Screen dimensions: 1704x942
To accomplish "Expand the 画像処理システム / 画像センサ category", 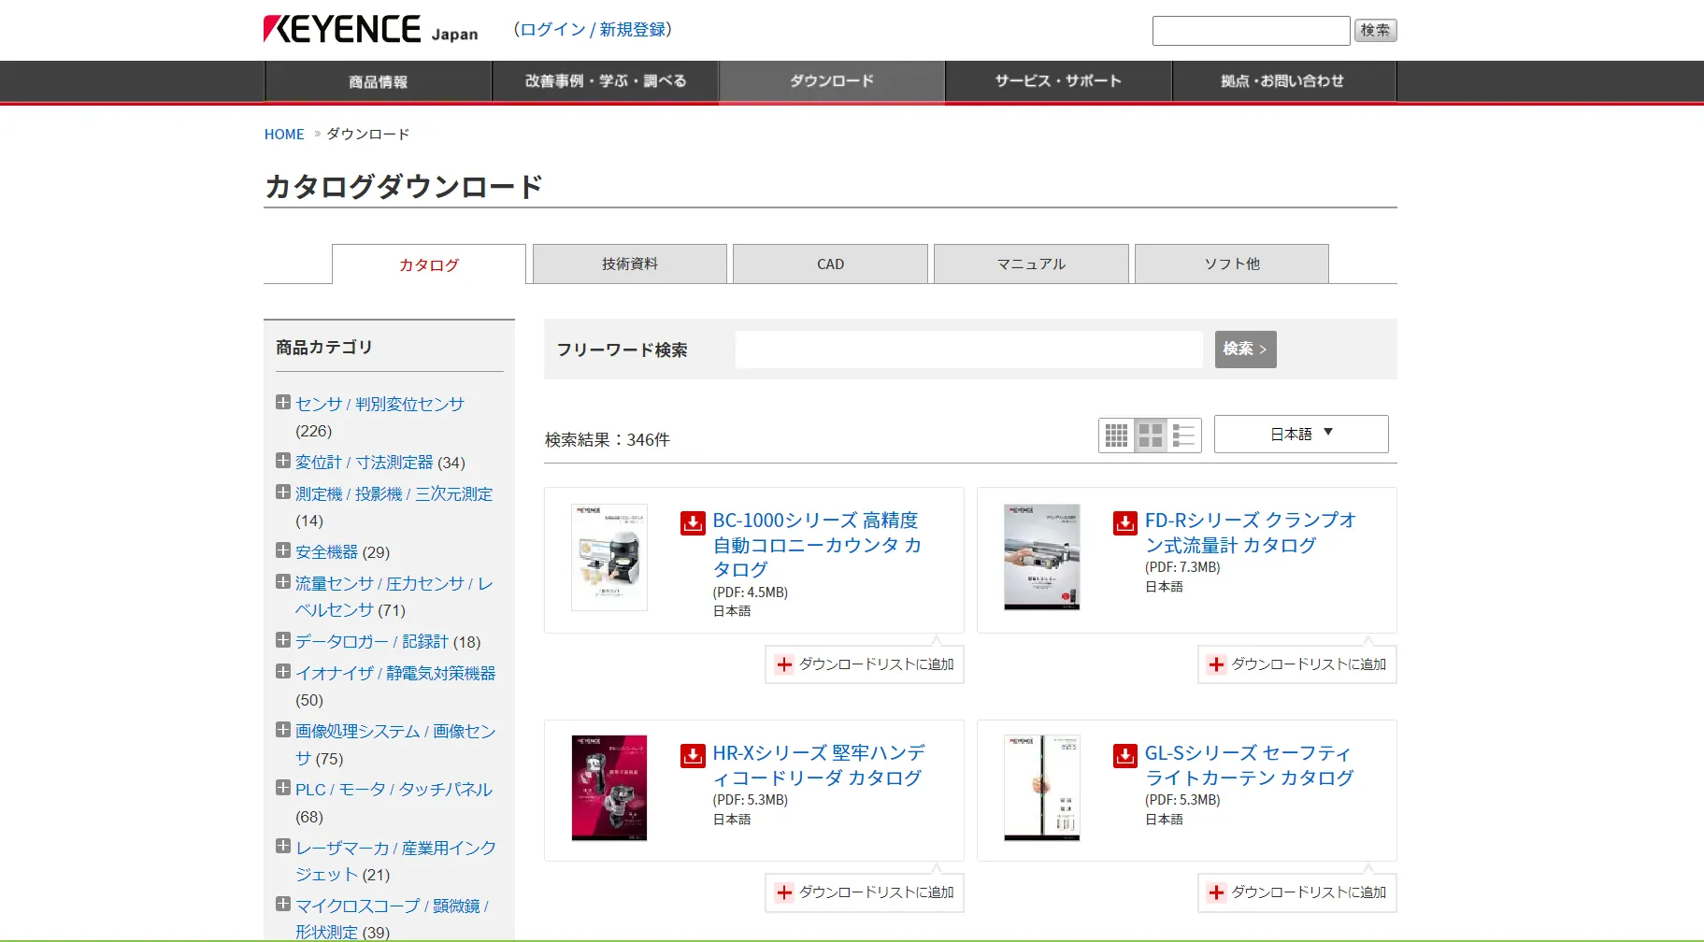I will [283, 730].
